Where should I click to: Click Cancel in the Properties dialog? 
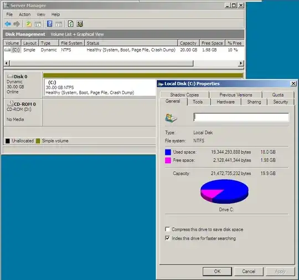249,271
